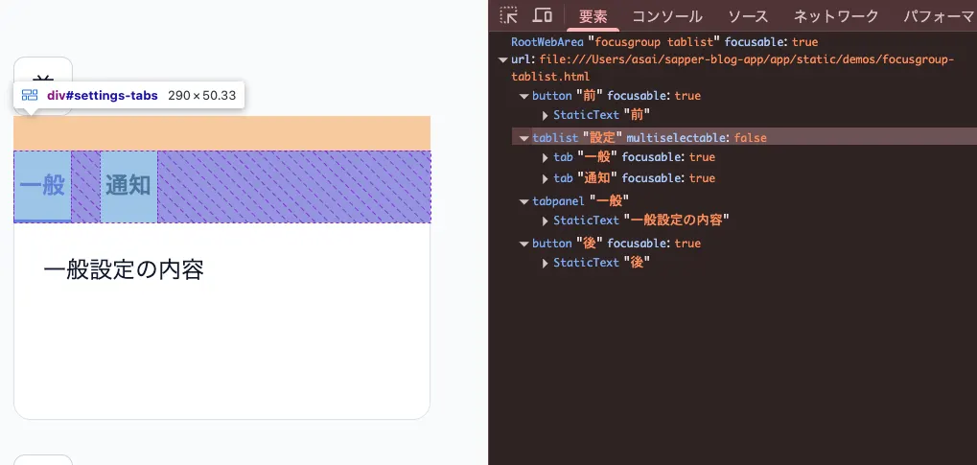This screenshot has height=465, width=977.
Task: Click the div#settings-tabs inspector tooltip
Action: click(129, 95)
